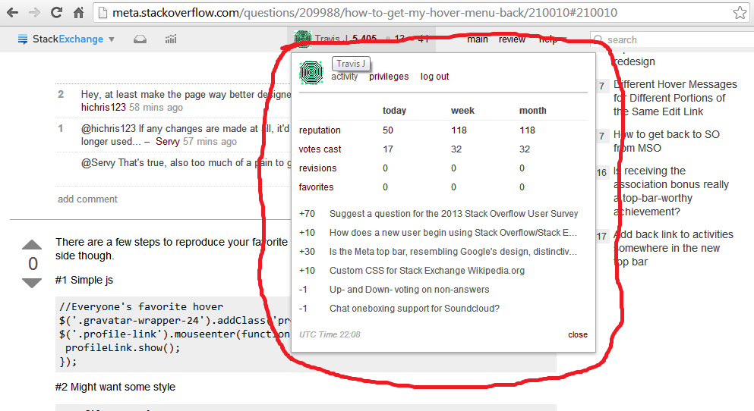This screenshot has height=411, width=754.
Task: Open the achievements bar-chart icon
Action: coord(171,39)
